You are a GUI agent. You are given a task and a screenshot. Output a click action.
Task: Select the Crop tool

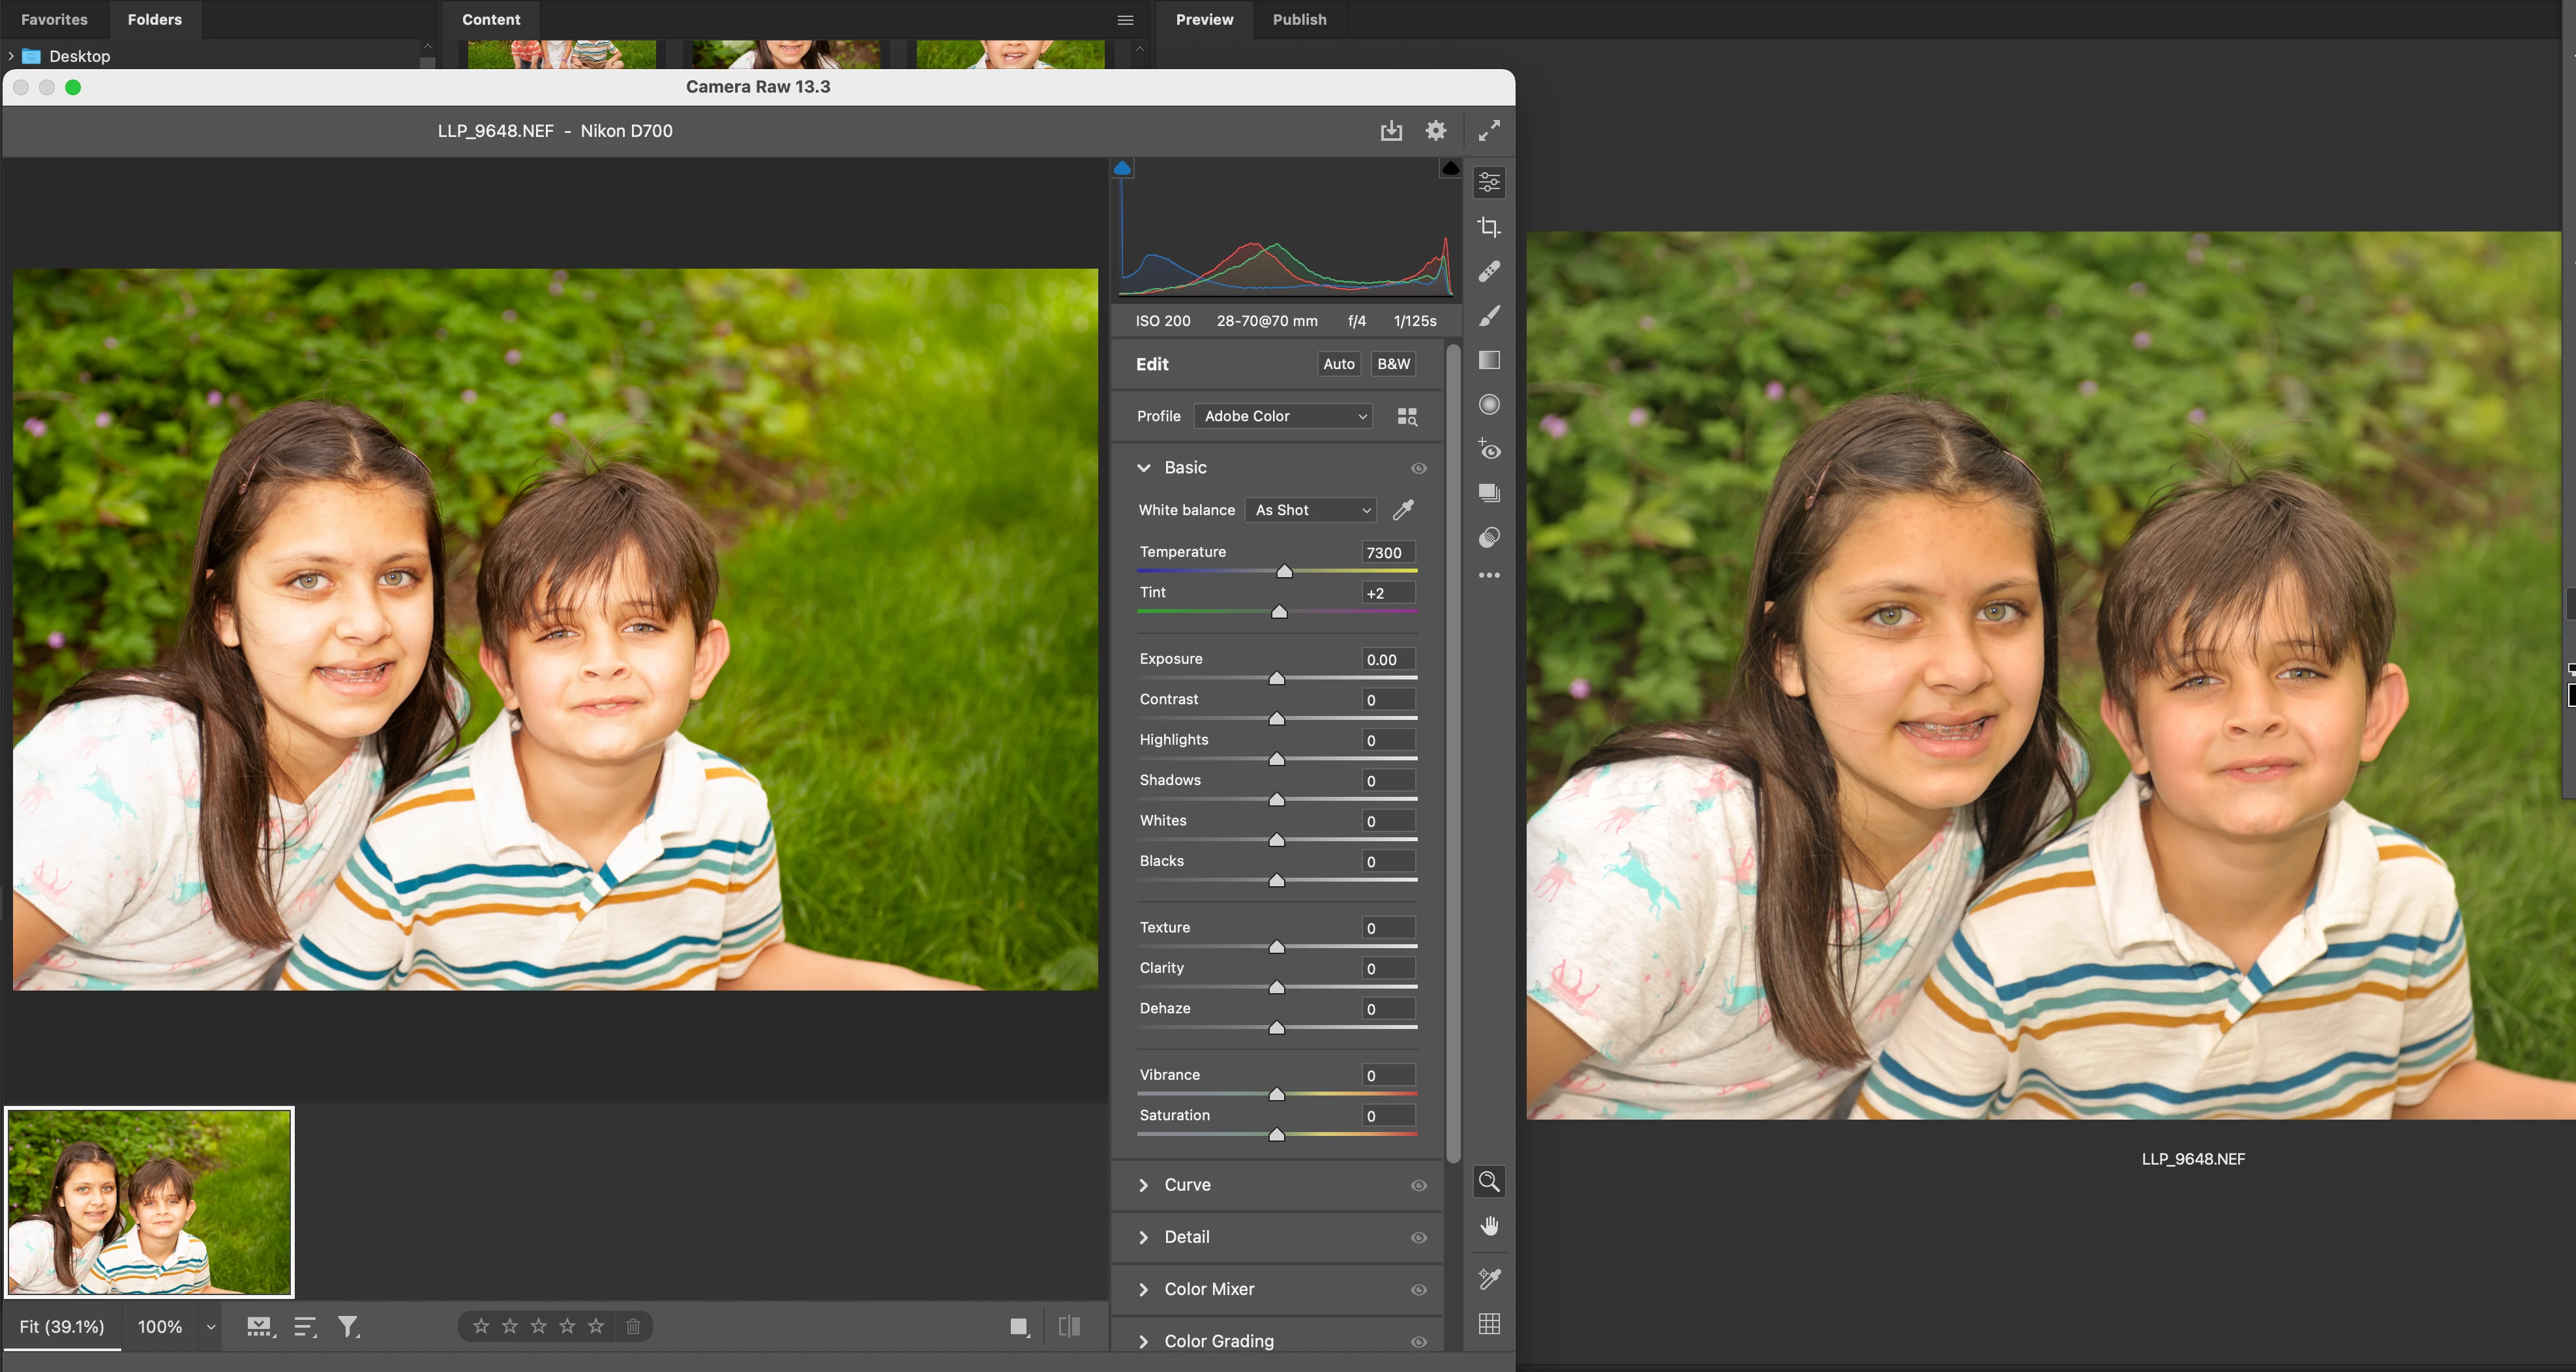tap(1489, 227)
